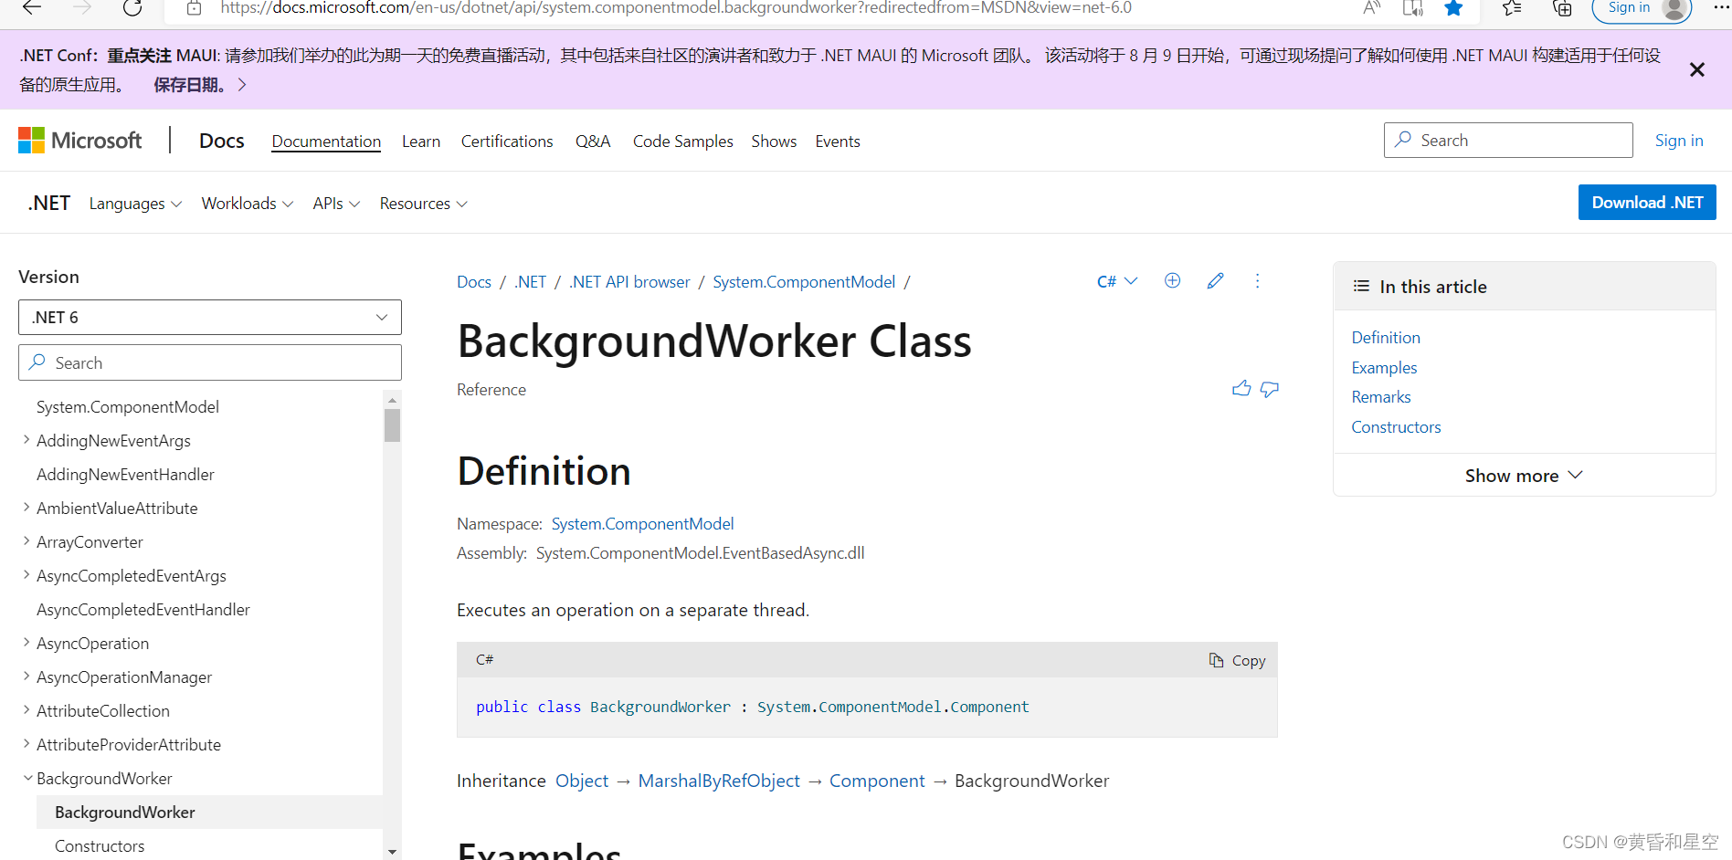Screen dimensions: 1732x860
Task: Open the APIs dropdown menu
Action: [x=336, y=204]
